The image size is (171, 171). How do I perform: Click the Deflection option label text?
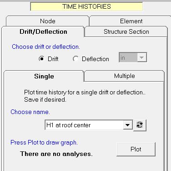(x=96, y=59)
